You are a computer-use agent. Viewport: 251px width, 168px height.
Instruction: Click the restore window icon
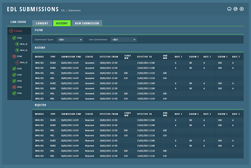point(236,9)
